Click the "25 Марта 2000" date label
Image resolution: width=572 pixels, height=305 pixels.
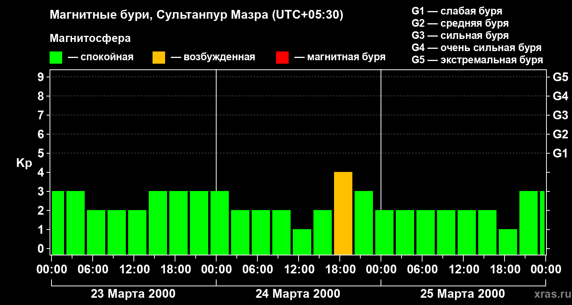(463, 294)
